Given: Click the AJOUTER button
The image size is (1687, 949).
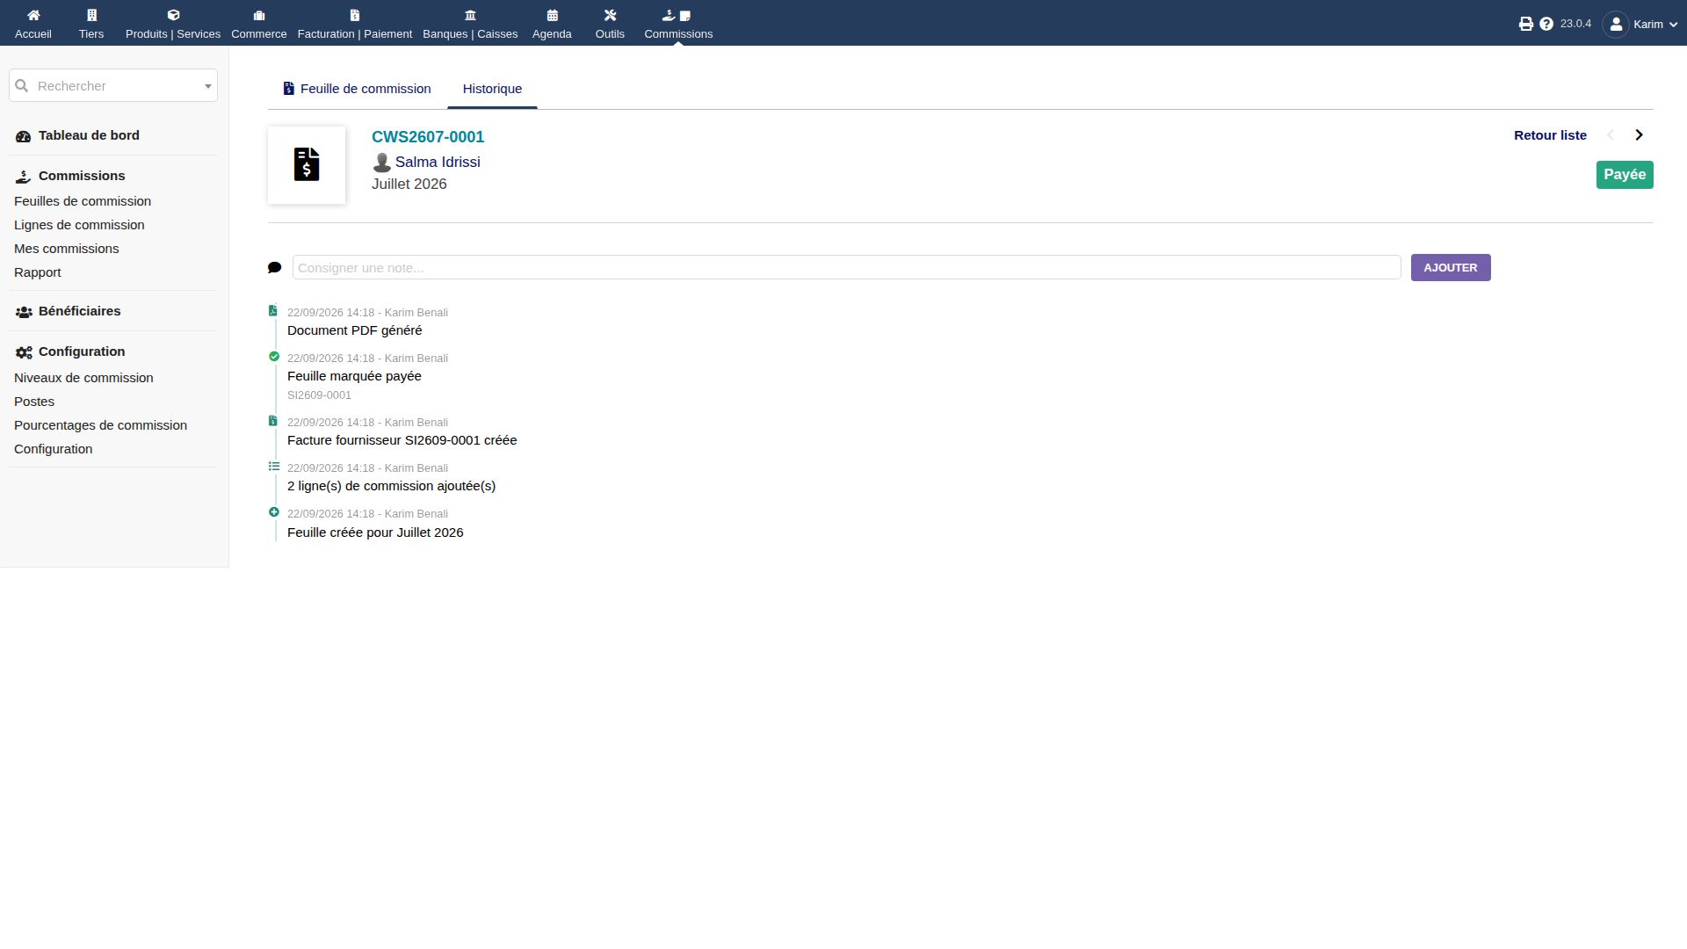Looking at the screenshot, I should [1451, 267].
